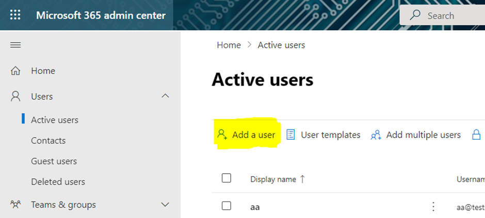Viewport: 485px width, 218px height.
Task: Open the app launcher waffle icon
Action: [15, 15]
